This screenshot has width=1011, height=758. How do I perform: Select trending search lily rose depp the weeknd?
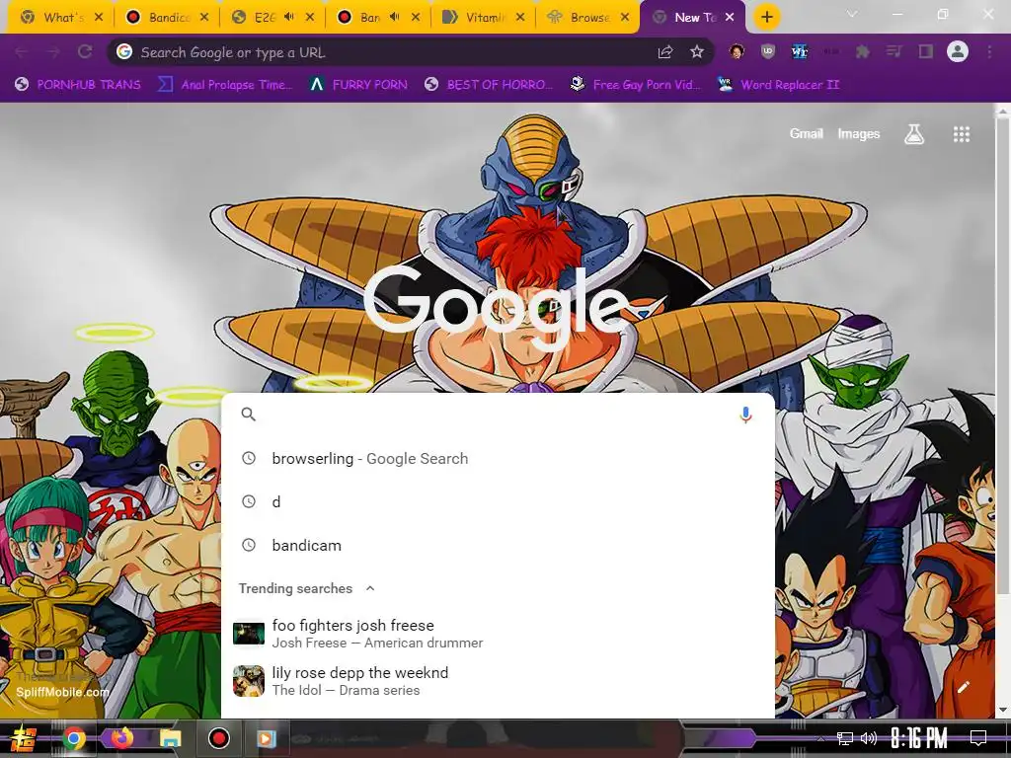coord(498,681)
